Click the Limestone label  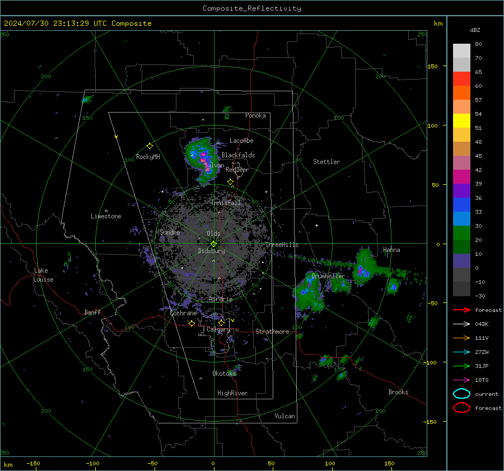tap(106, 216)
